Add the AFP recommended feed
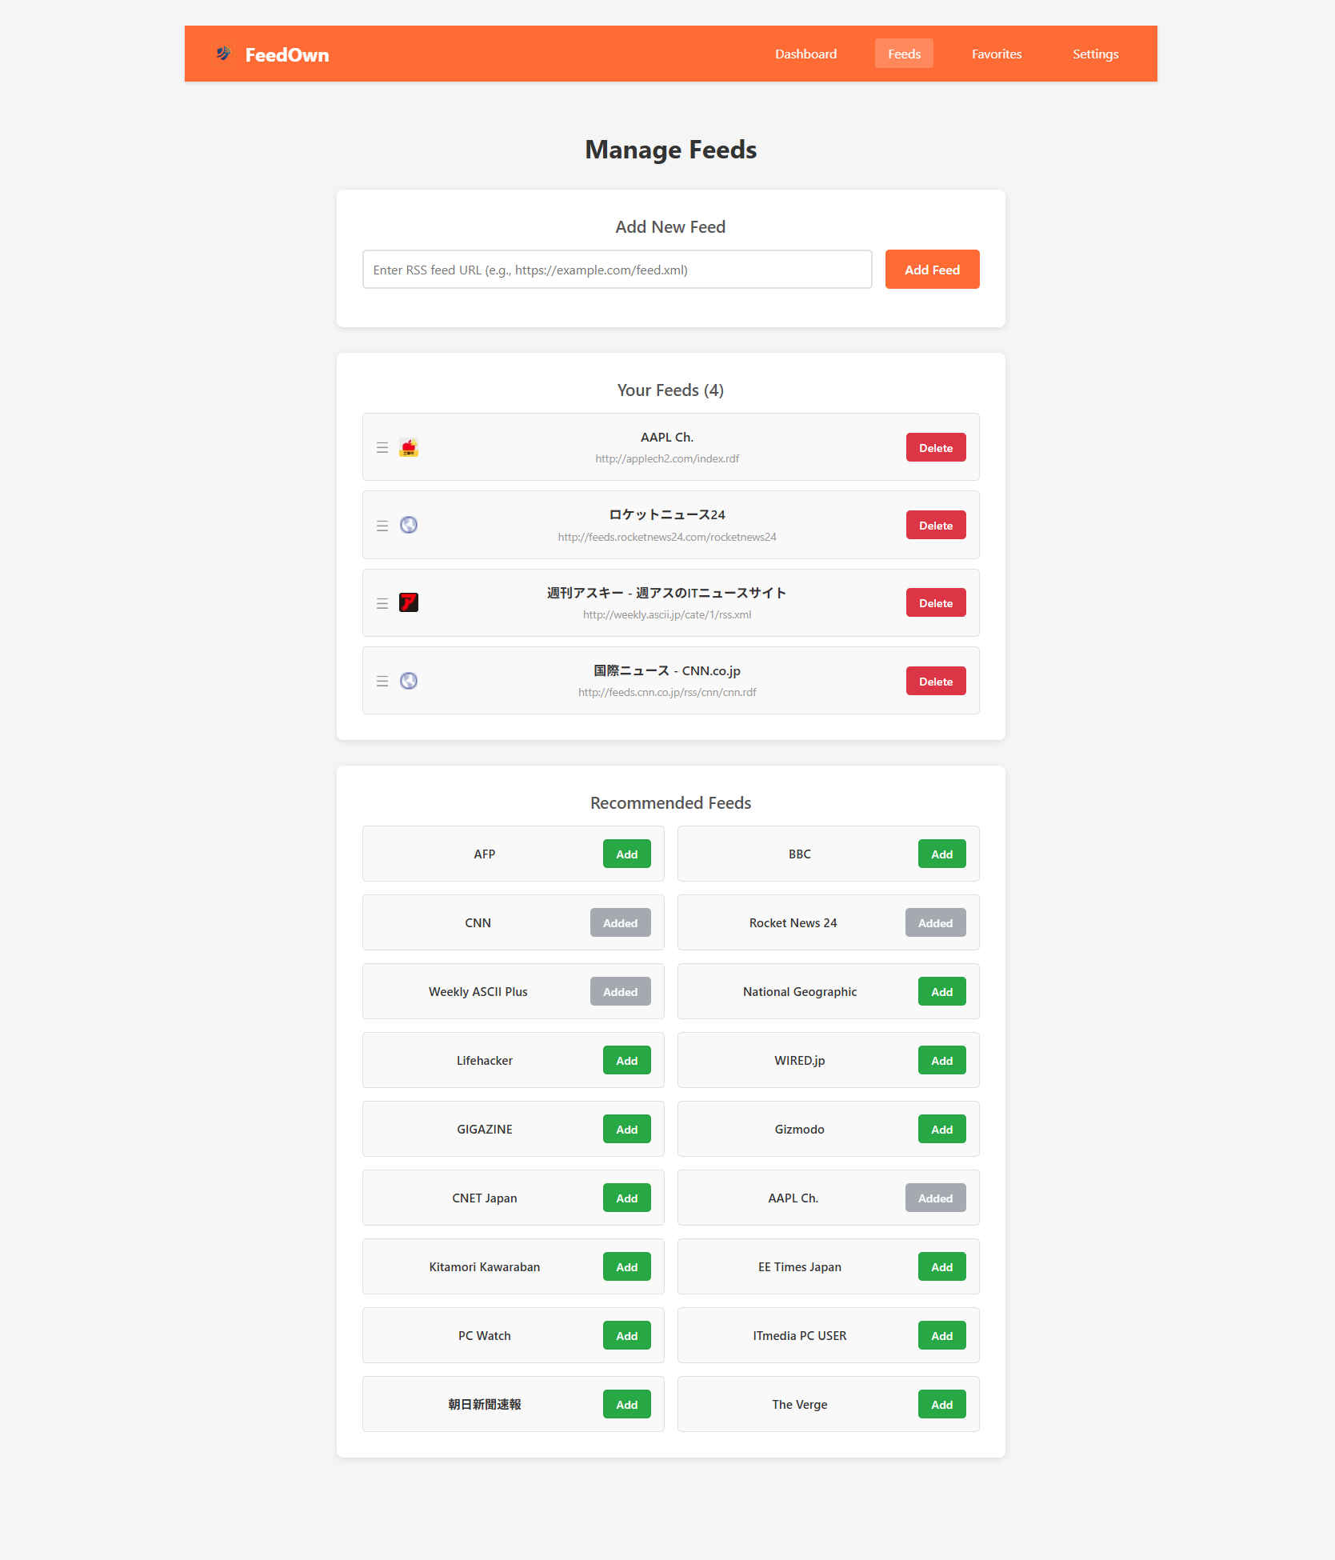This screenshot has width=1335, height=1560. 626,854
